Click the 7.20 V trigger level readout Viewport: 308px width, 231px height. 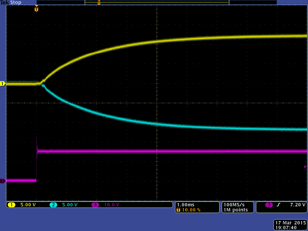[x=298, y=205]
